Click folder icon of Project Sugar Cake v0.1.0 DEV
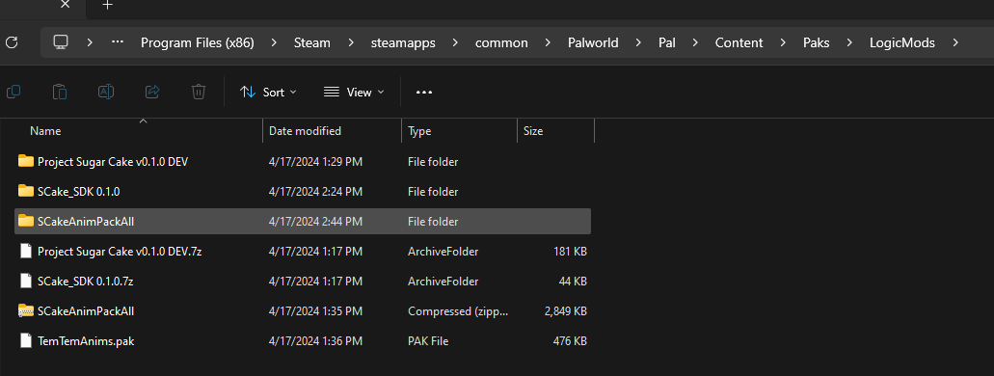Viewport: 994px width, 376px height. pyautogui.click(x=26, y=161)
